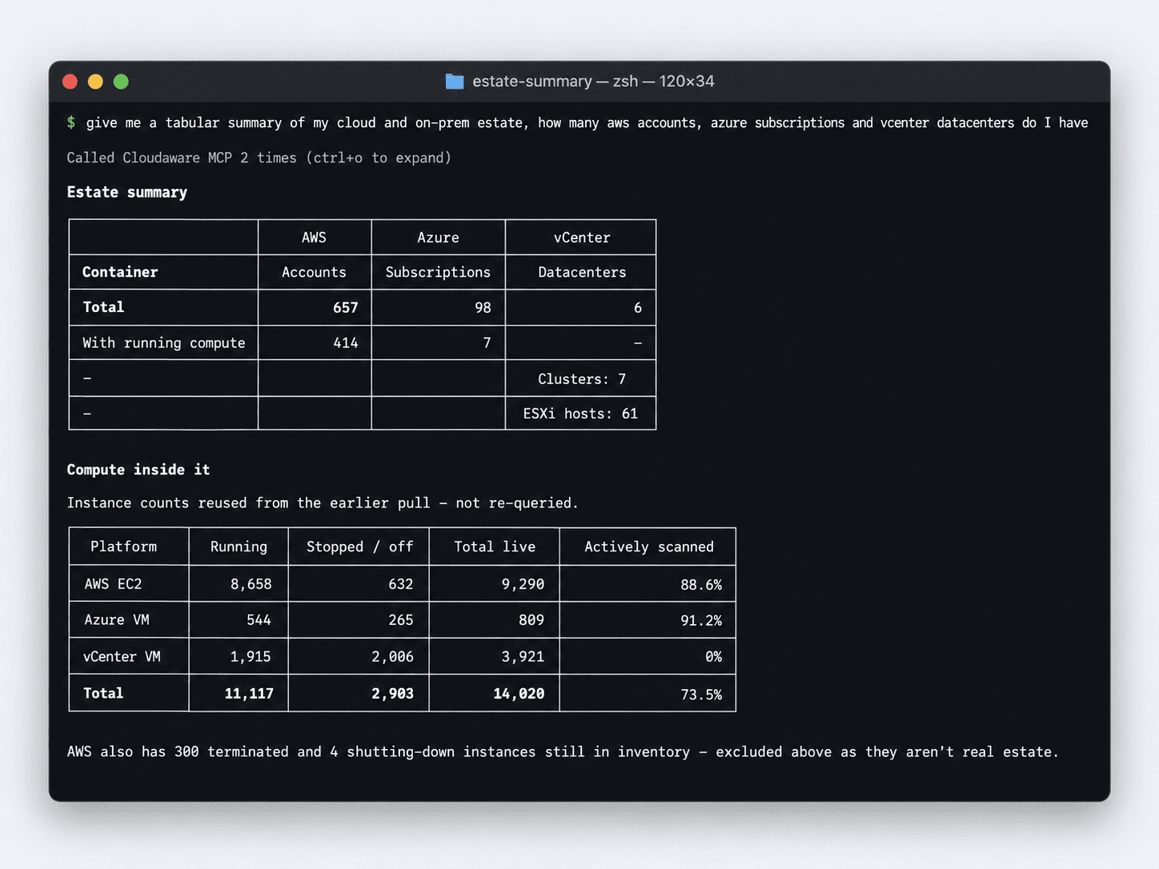Click the 'Azure' column header cell

pos(438,238)
